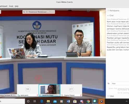Open File Explorer from the taskbar

48,101
